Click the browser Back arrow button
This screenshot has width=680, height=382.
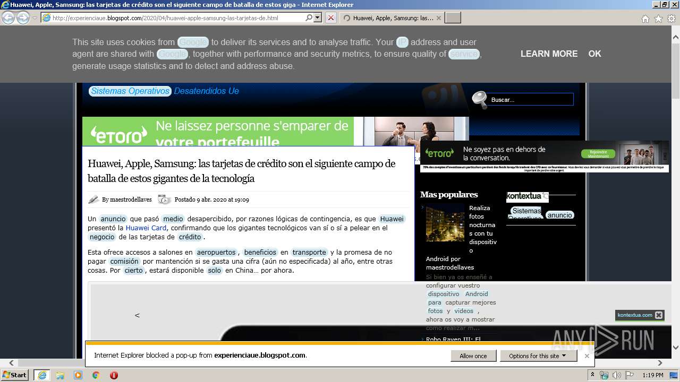(x=8, y=18)
